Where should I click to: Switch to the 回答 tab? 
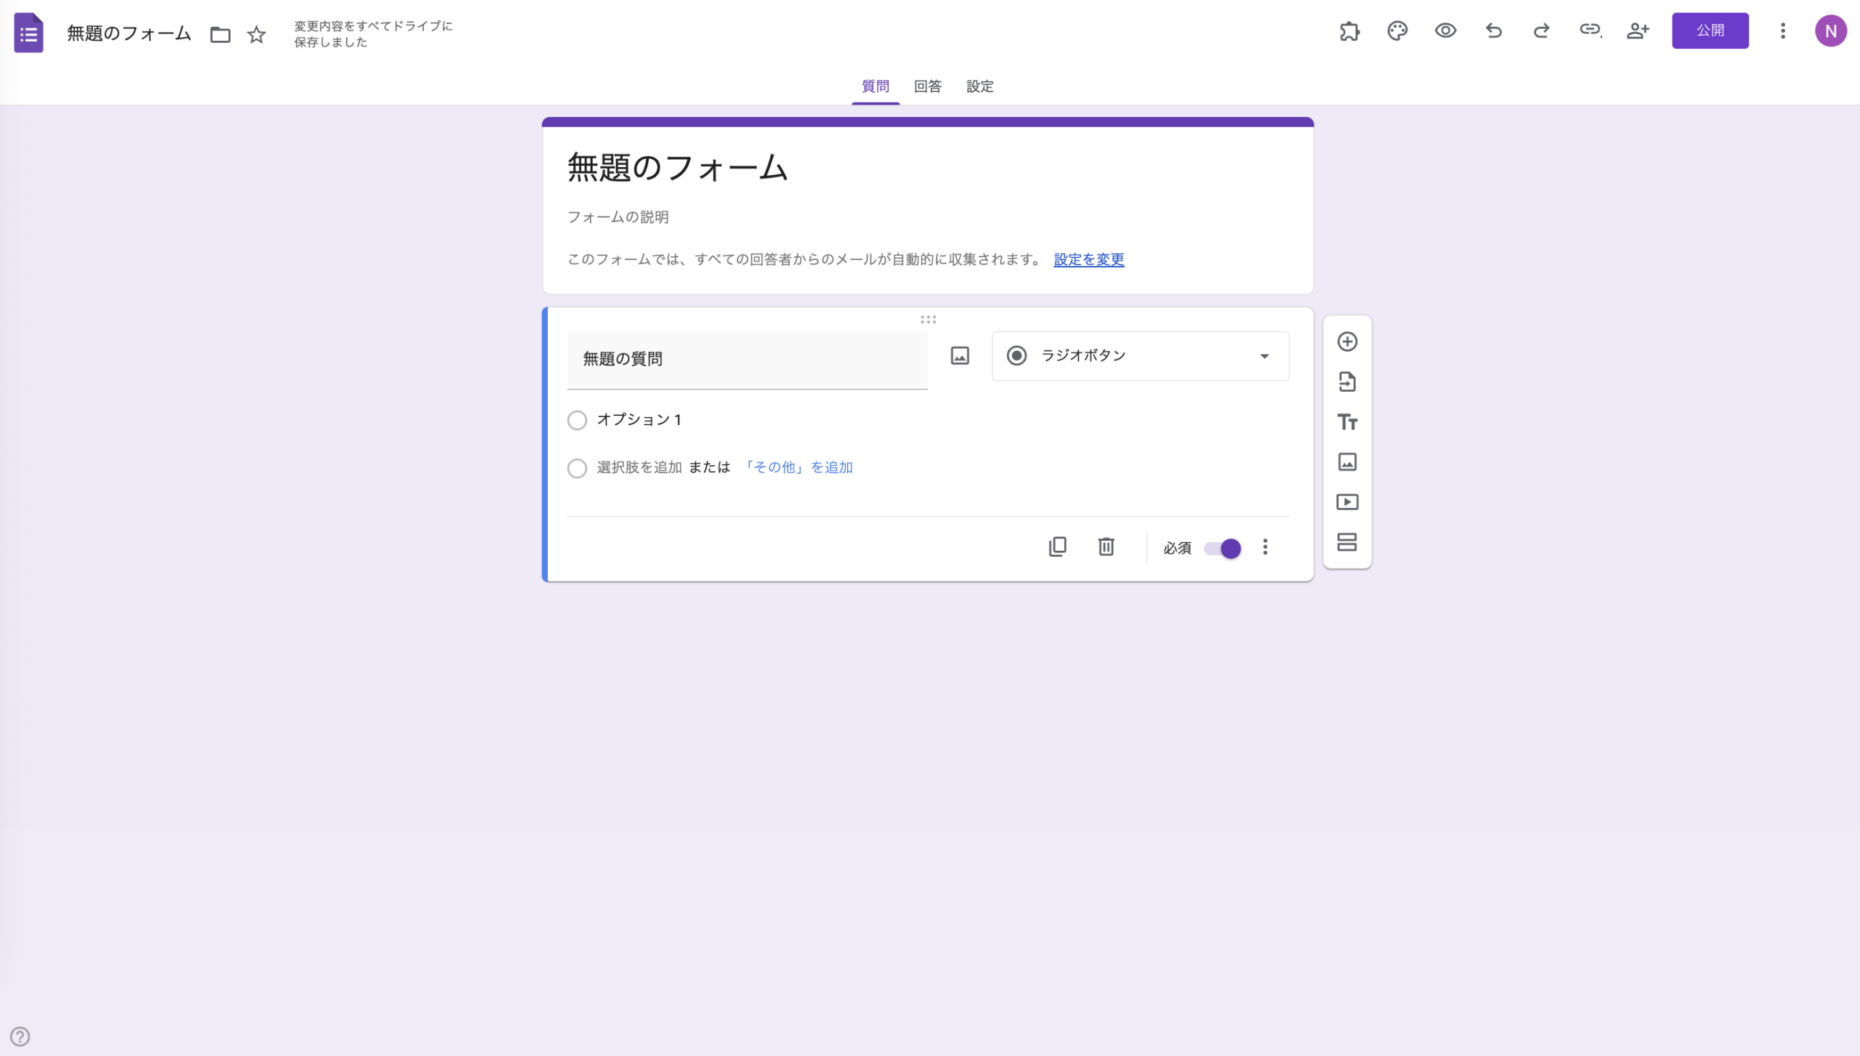point(926,86)
